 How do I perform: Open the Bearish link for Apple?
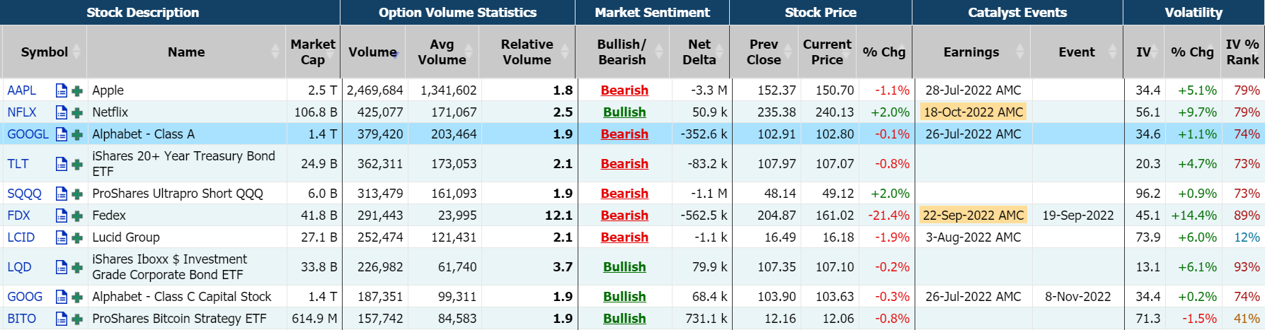[624, 90]
